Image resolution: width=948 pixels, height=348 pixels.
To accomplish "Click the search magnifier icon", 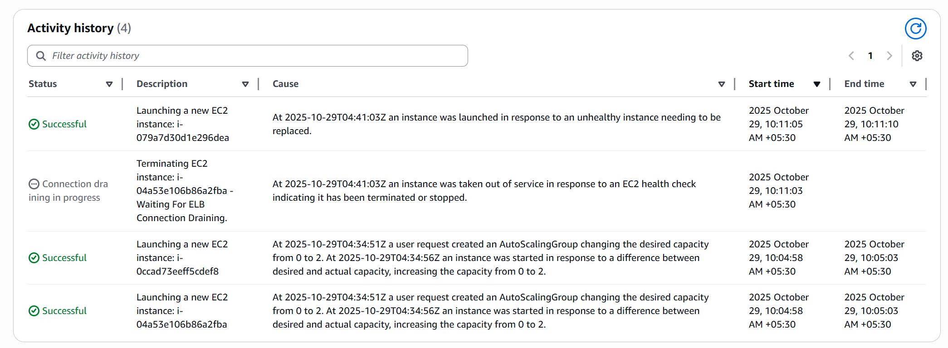I will (x=41, y=56).
